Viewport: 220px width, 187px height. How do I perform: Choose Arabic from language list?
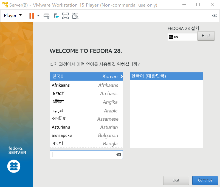[86, 111]
